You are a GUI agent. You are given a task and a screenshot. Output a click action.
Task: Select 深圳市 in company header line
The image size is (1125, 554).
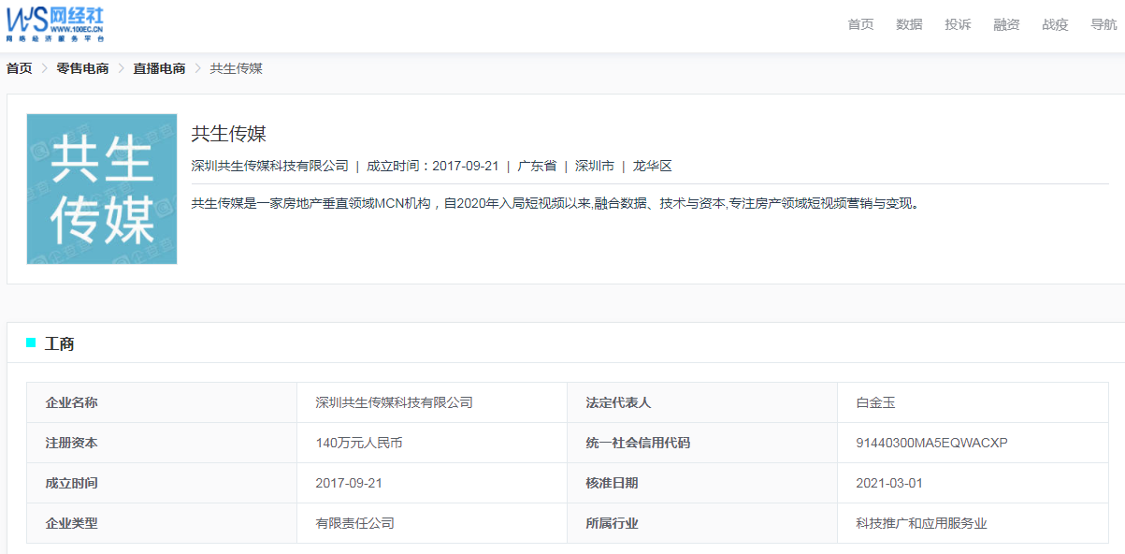(x=595, y=166)
